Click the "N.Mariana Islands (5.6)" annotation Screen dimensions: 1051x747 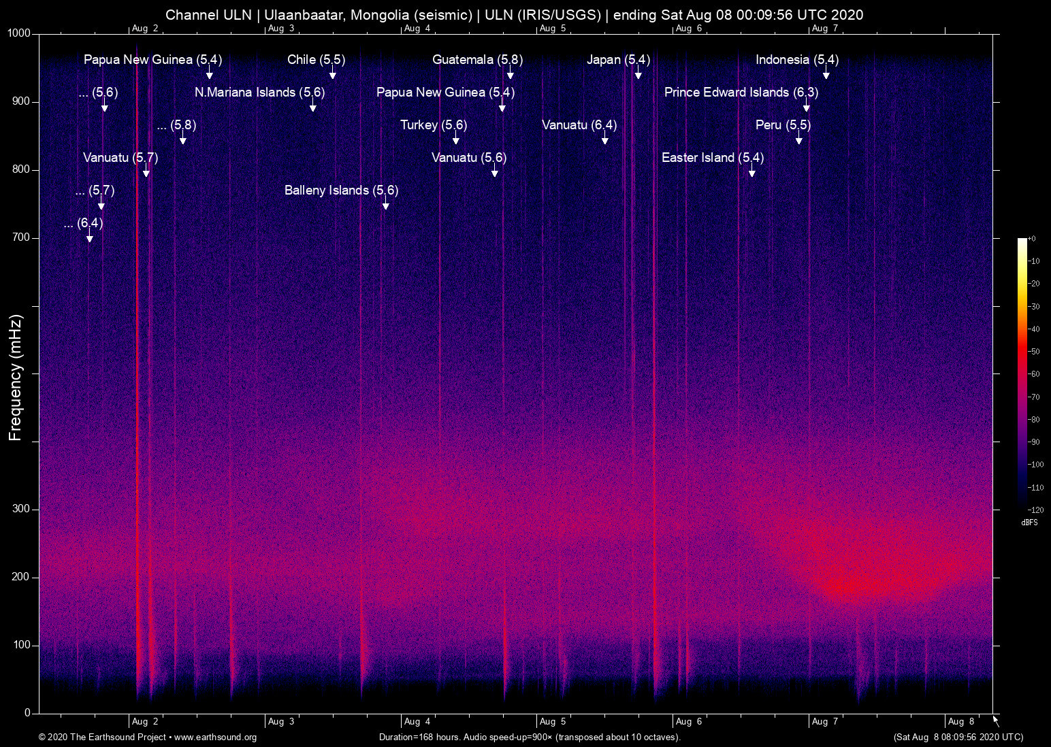260,93
